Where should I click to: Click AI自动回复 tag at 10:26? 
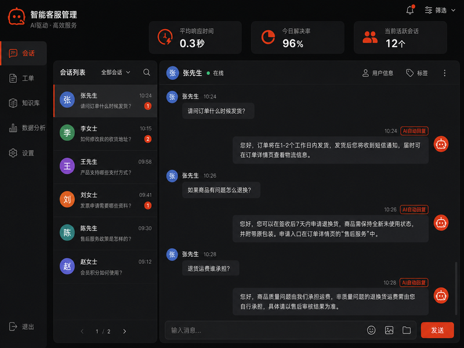pos(414,209)
